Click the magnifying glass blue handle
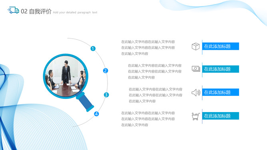 (85, 102)
